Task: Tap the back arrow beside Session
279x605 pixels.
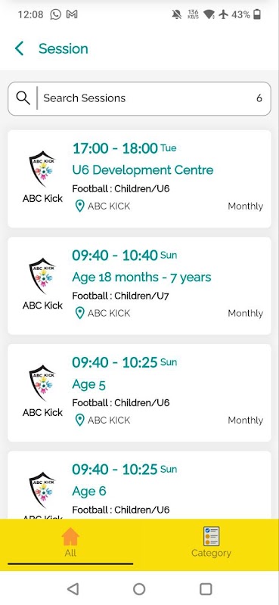Action: click(20, 48)
